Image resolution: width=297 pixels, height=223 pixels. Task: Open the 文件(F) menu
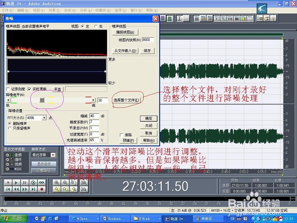coord(8,10)
